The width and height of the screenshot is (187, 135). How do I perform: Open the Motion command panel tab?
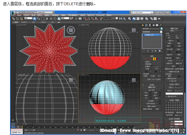coord(154,25)
